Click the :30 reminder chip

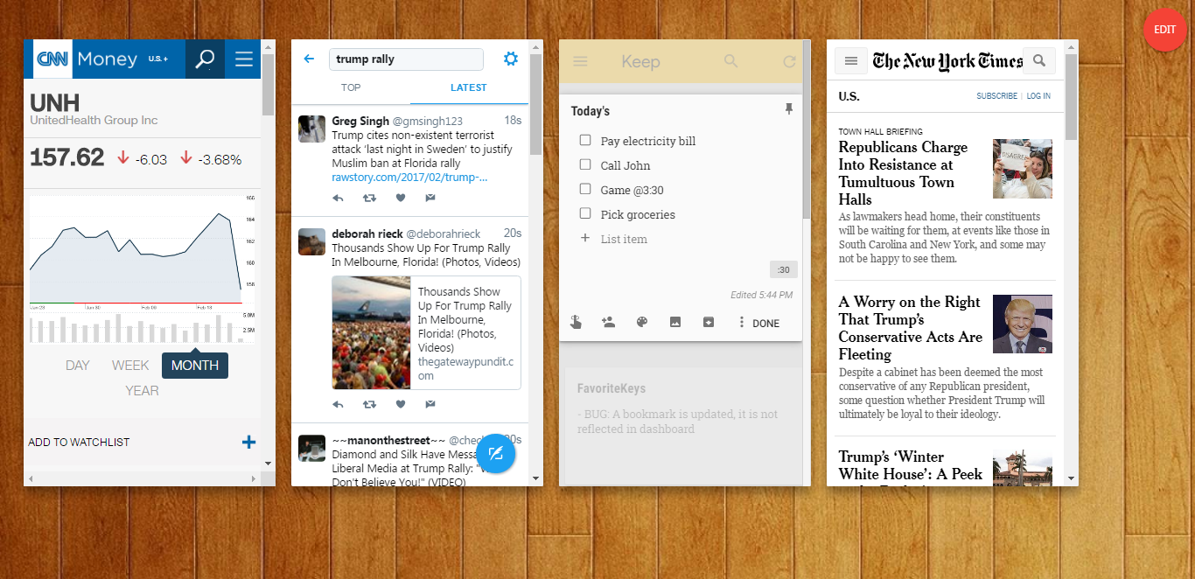coord(783,269)
